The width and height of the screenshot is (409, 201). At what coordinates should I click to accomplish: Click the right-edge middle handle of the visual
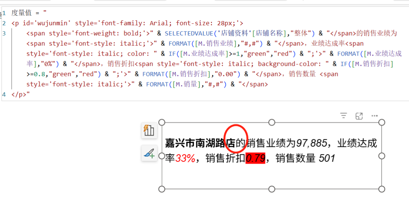click(382, 156)
